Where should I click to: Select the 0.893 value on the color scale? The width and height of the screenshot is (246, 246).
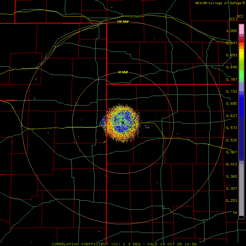click(232, 55)
